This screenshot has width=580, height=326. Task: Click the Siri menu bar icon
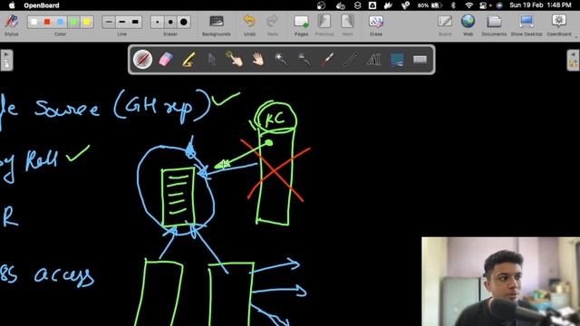tap(499, 5)
